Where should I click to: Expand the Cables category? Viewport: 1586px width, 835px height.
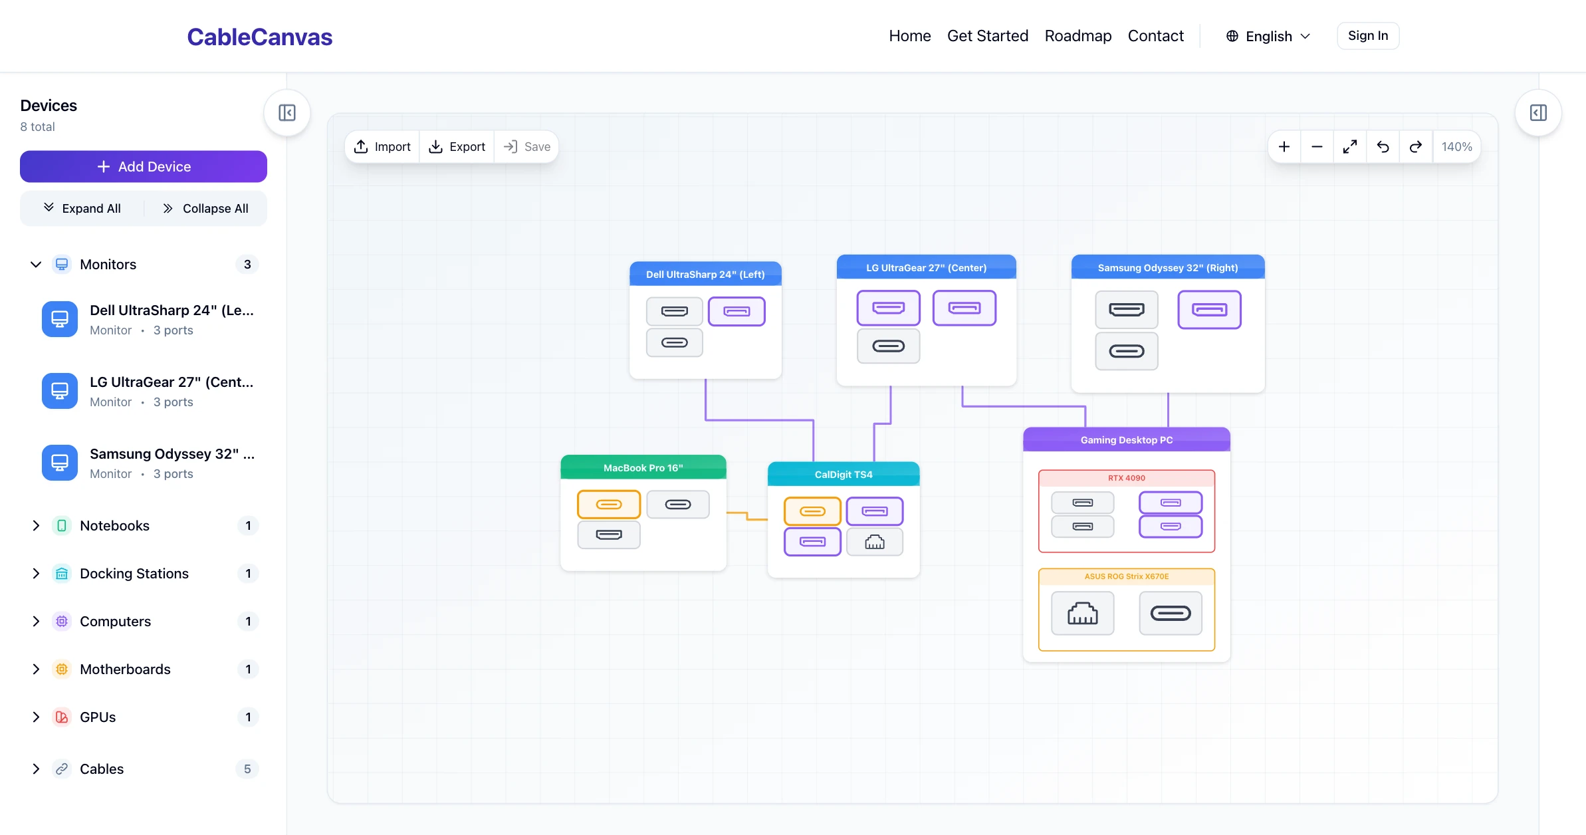coord(36,769)
